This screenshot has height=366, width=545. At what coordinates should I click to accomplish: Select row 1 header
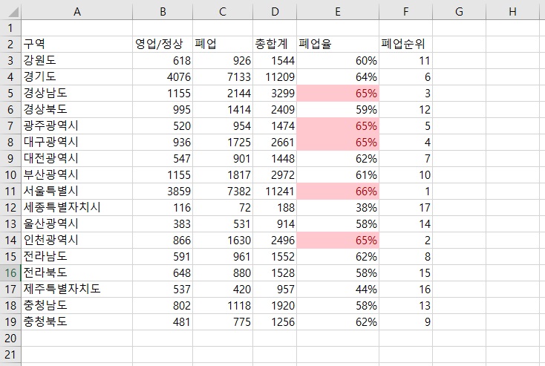(x=10, y=27)
